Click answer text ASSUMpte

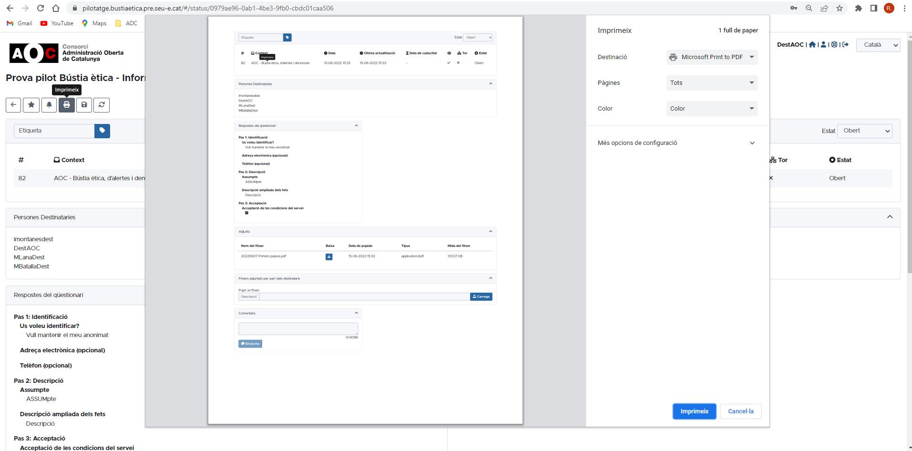tap(41, 399)
